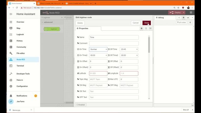Click the properties form vertical scrollbar
This screenshot has width=201, height=113.
point(149,45)
